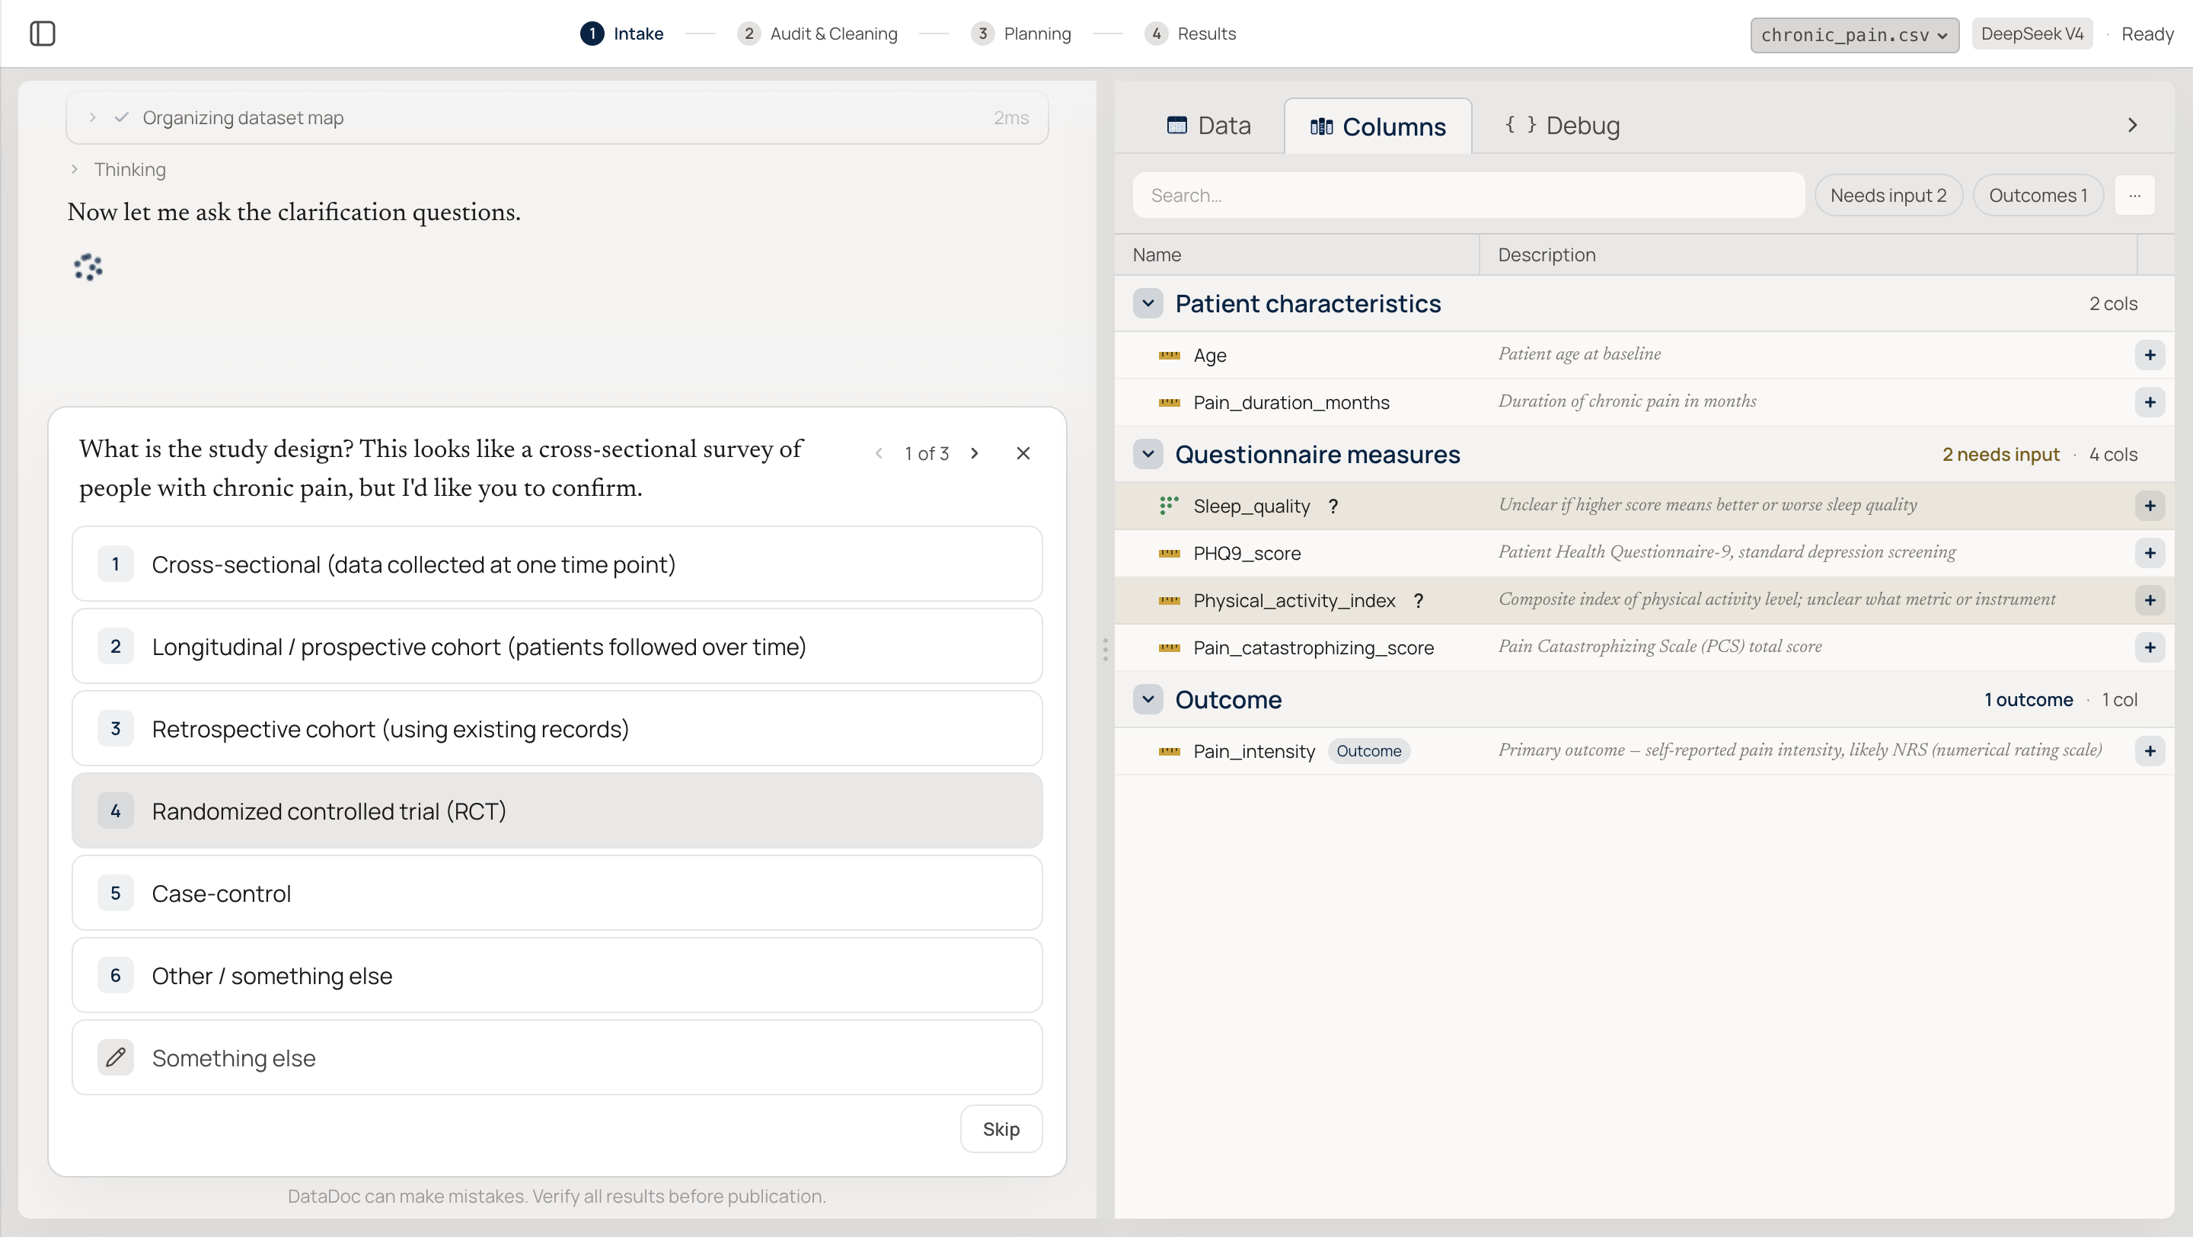Screen dimensions: 2193x1237
Task: Click the plus button on Age row
Action: click(2150, 355)
